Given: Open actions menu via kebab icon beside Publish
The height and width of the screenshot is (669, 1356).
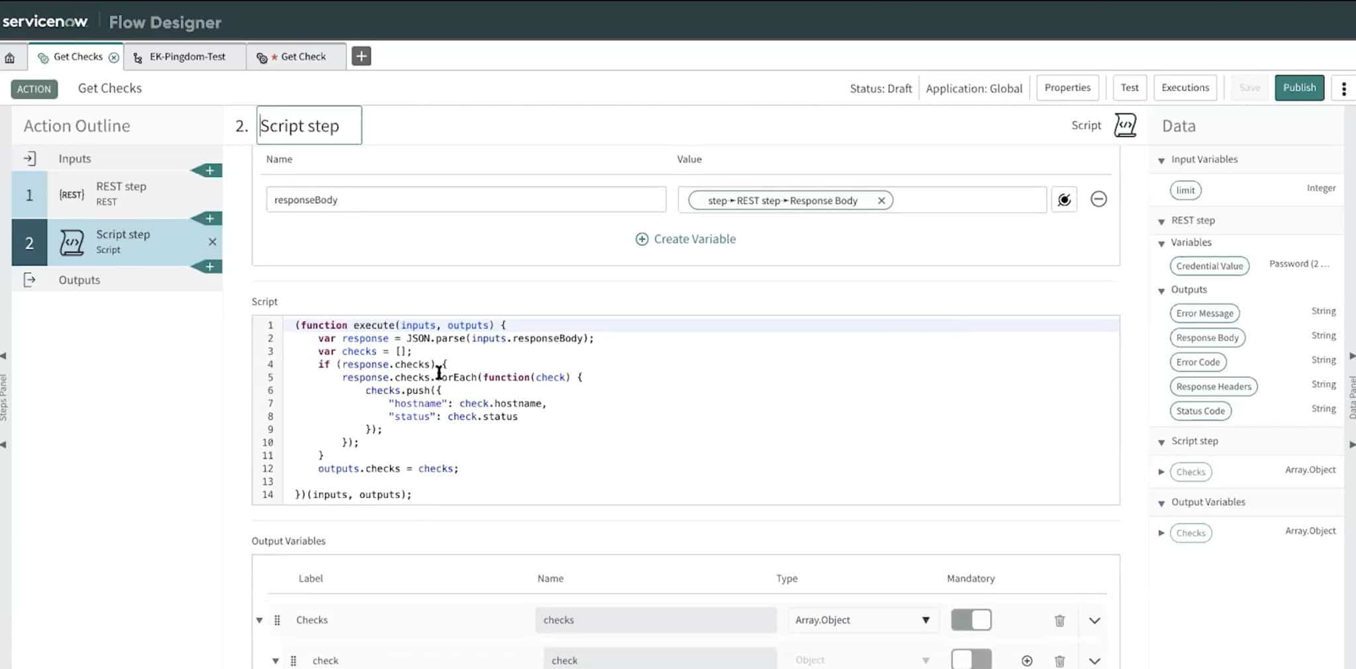Looking at the screenshot, I should (1343, 87).
